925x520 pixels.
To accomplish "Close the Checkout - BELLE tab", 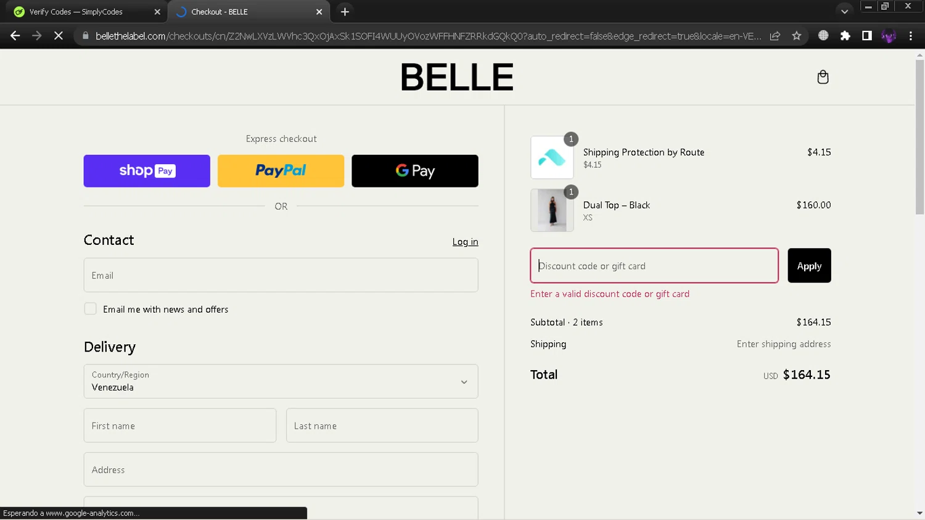I will pyautogui.click(x=319, y=12).
